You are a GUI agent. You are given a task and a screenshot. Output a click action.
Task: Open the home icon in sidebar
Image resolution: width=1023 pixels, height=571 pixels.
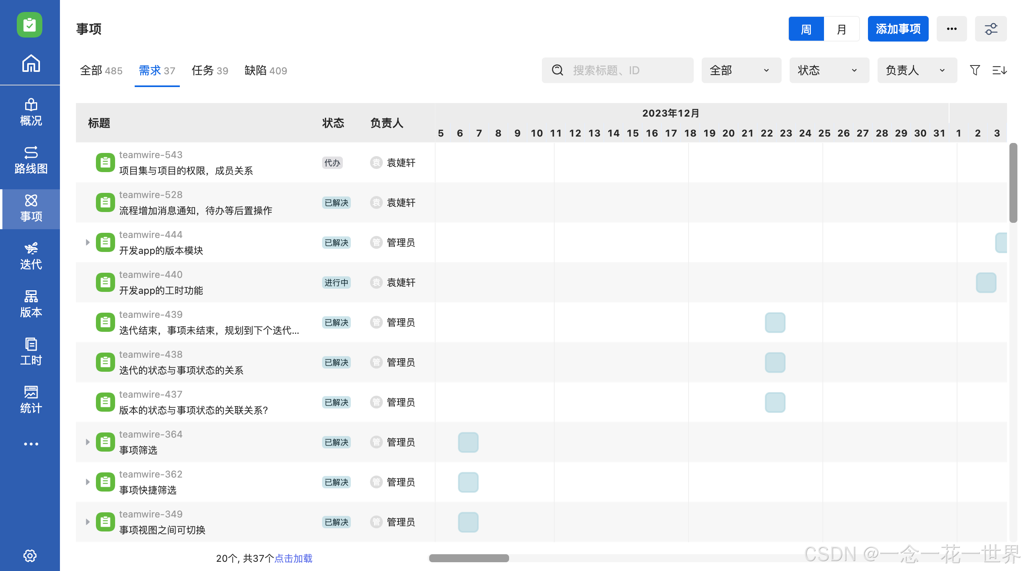[x=31, y=63]
